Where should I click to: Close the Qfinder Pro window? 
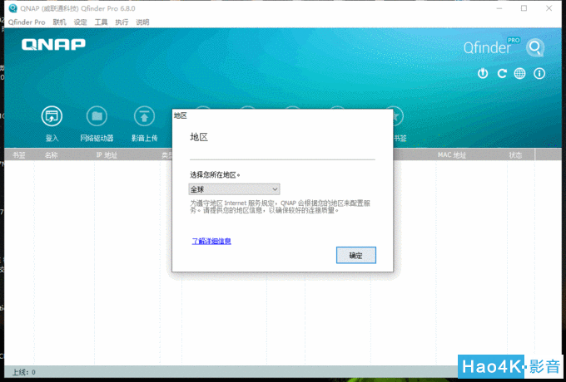point(549,8)
